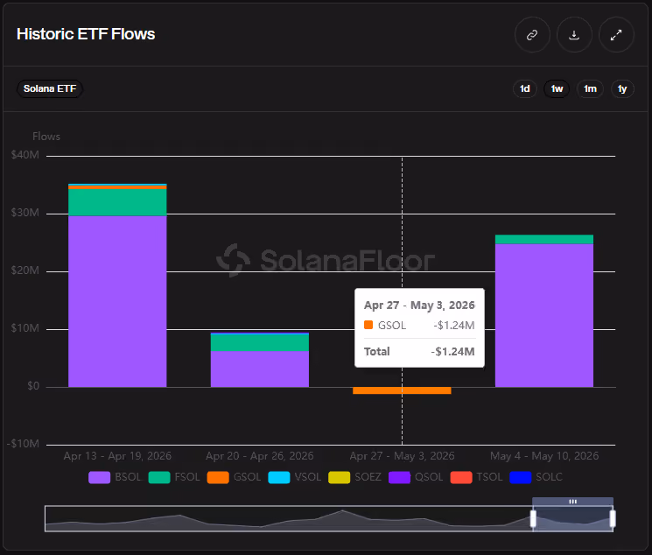Click the right range slider handle
Screen dimensions: 652x555
pyautogui.click(x=613, y=519)
